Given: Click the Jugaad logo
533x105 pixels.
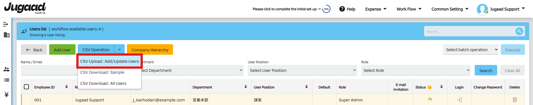Looking at the screenshot, I should pyautogui.click(x=25, y=8).
